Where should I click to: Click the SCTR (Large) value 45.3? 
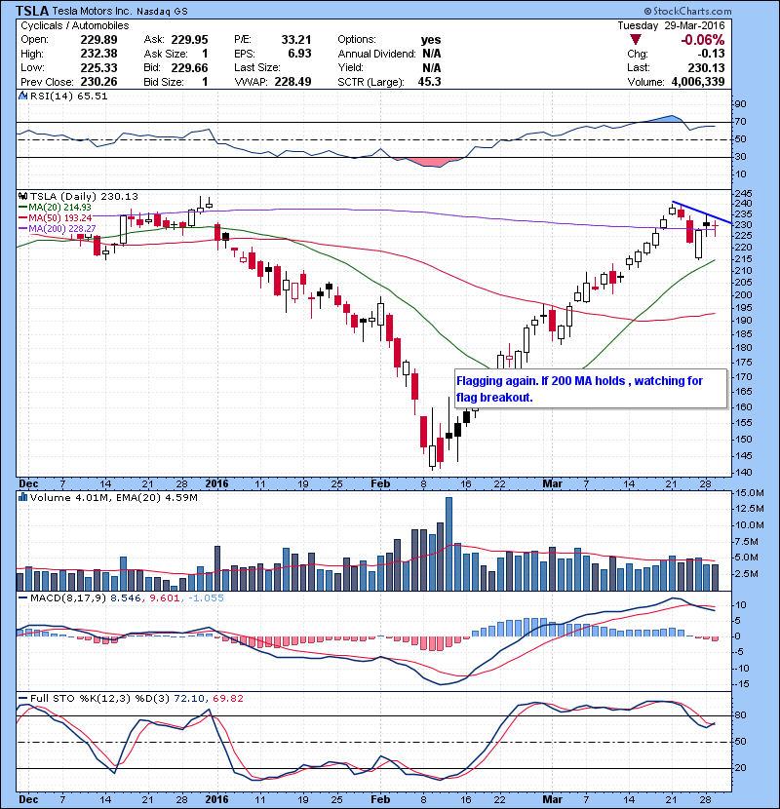click(x=430, y=82)
